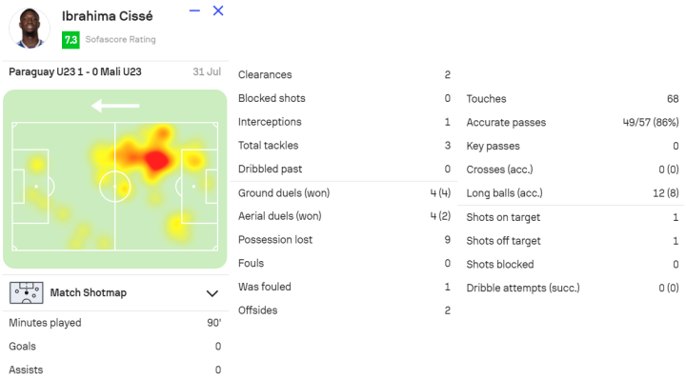The width and height of the screenshot is (686, 380).
Task: Click Ibrahima Cissé's player photo
Action: (x=30, y=28)
